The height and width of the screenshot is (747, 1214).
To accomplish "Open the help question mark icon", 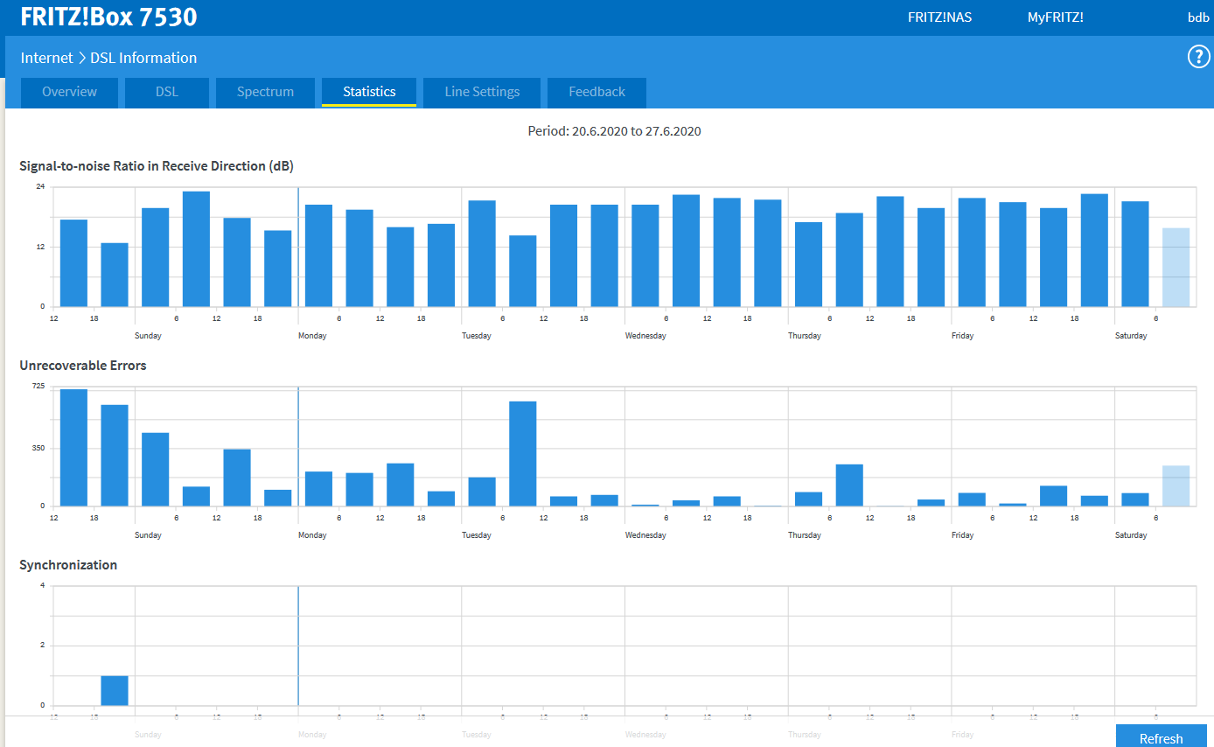I will (x=1197, y=57).
